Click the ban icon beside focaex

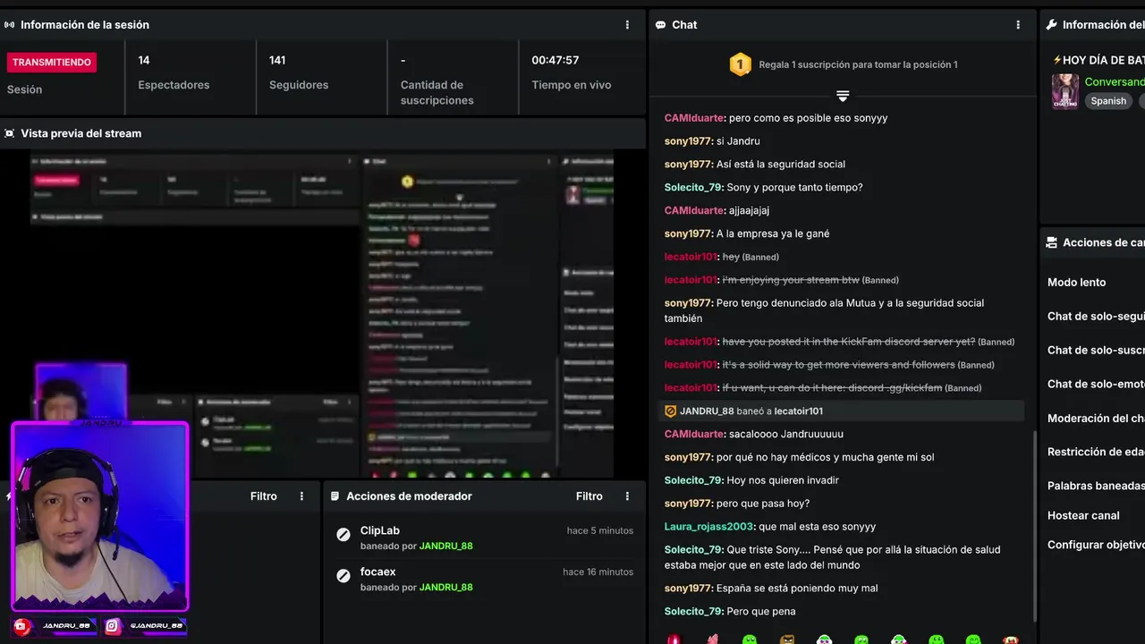(x=343, y=576)
